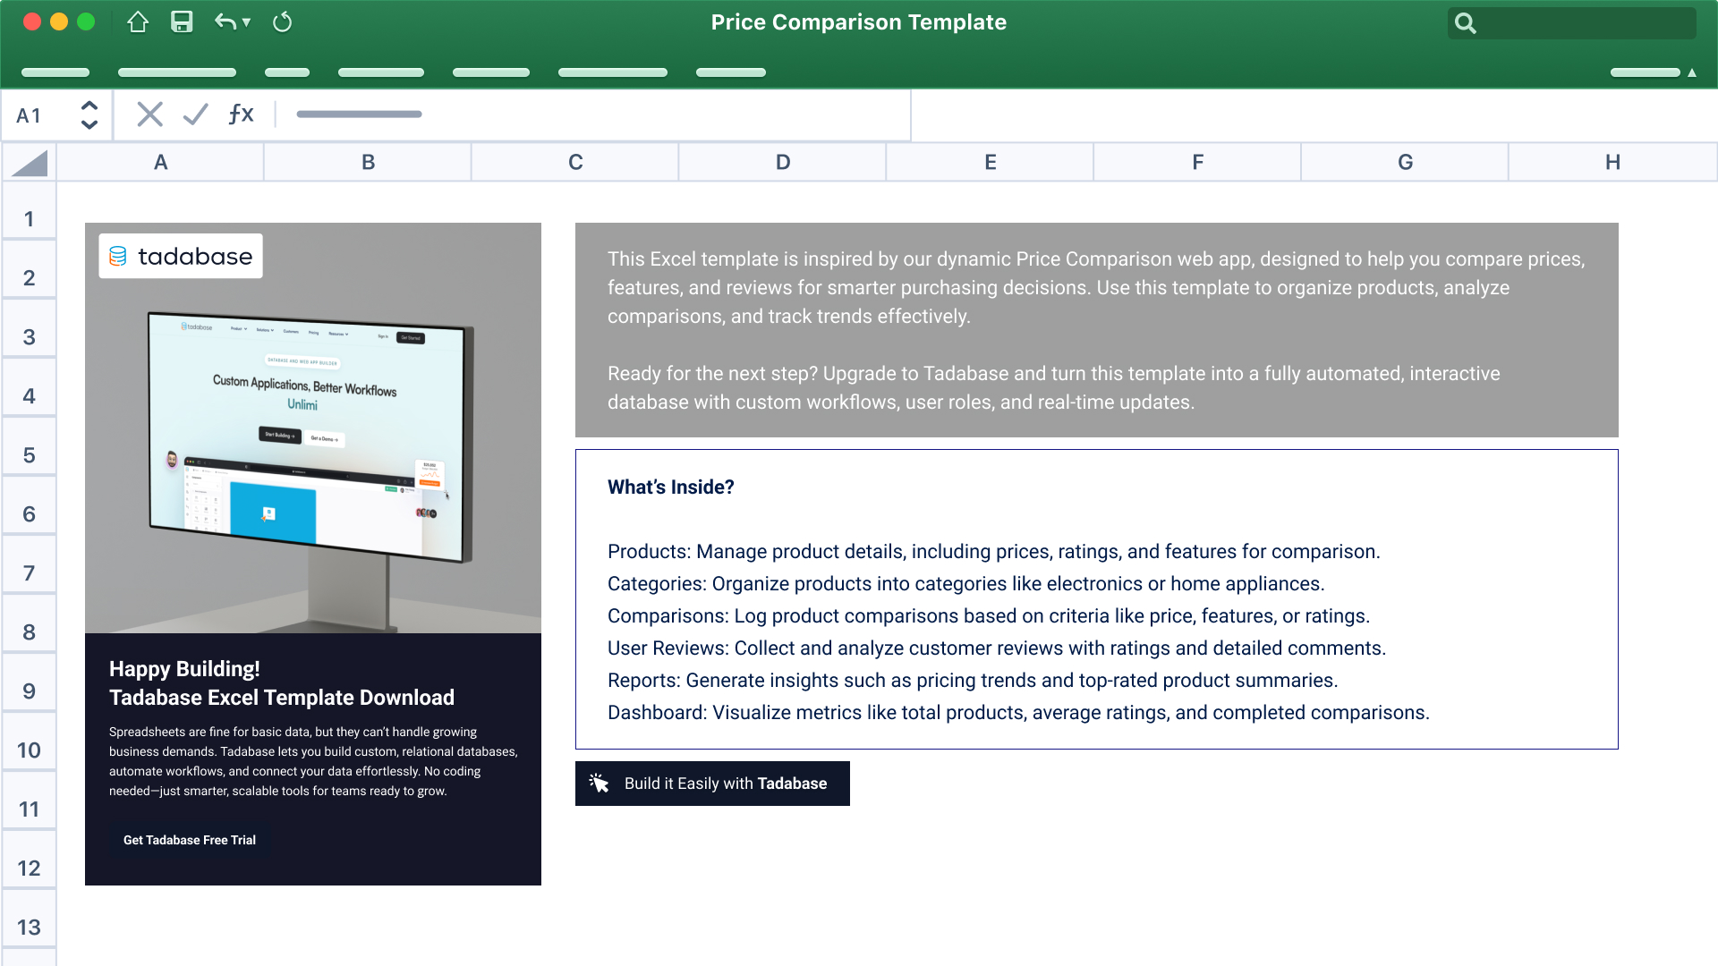This screenshot has width=1718, height=966.
Task: Click the Comparisons: Log product comparisons line
Action: click(x=989, y=616)
